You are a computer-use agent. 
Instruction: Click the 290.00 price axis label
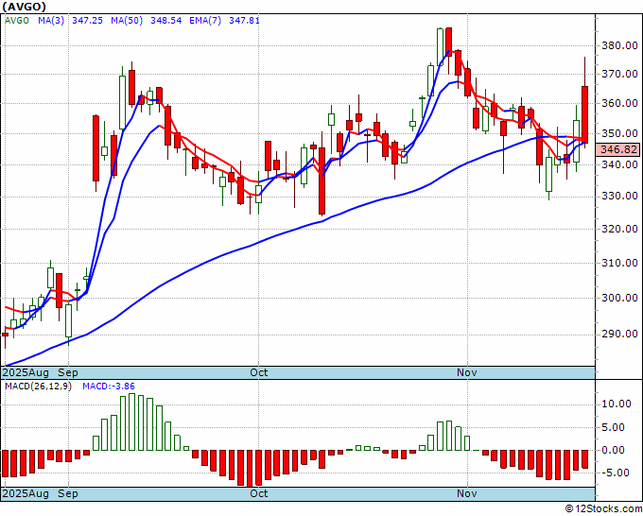tap(619, 334)
